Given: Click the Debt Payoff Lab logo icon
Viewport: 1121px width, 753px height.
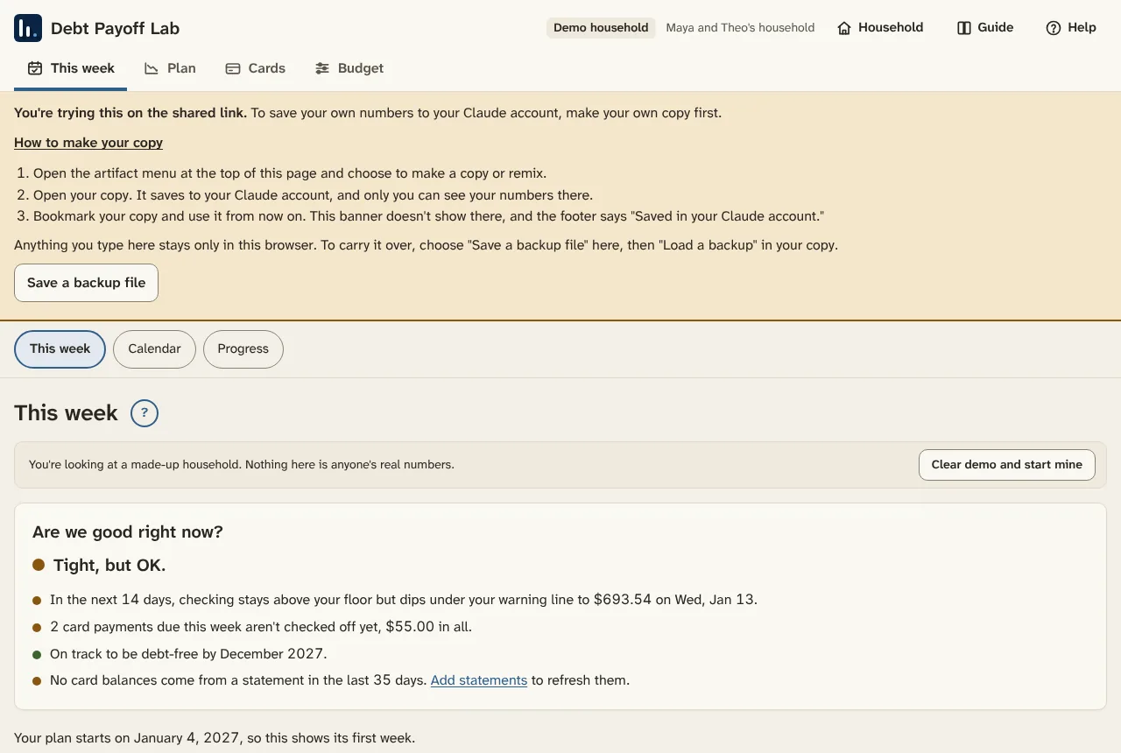Looking at the screenshot, I should (28, 28).
